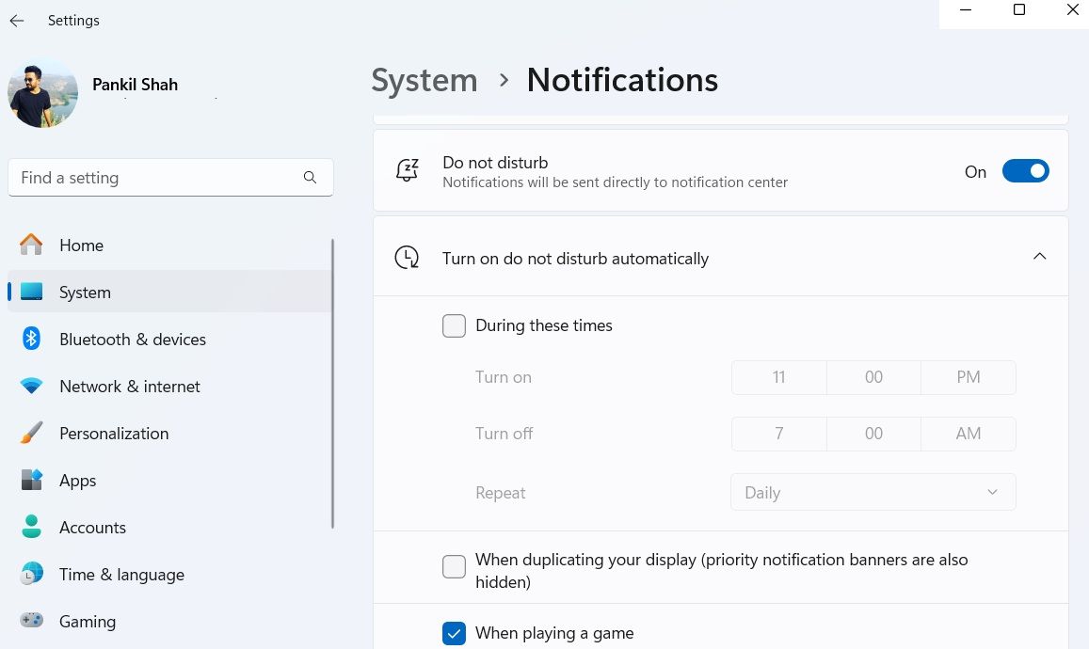The image size is (1089, 649).
Task: Check During these times checkbox
Action: (455, 325)
